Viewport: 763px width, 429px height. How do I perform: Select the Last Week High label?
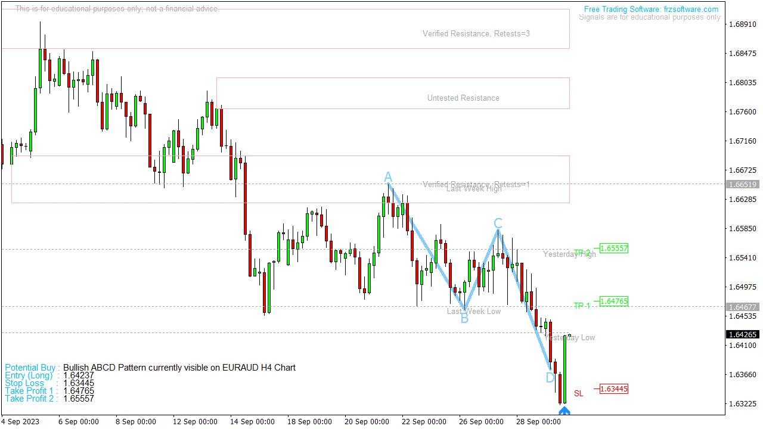tap(474, 189)
